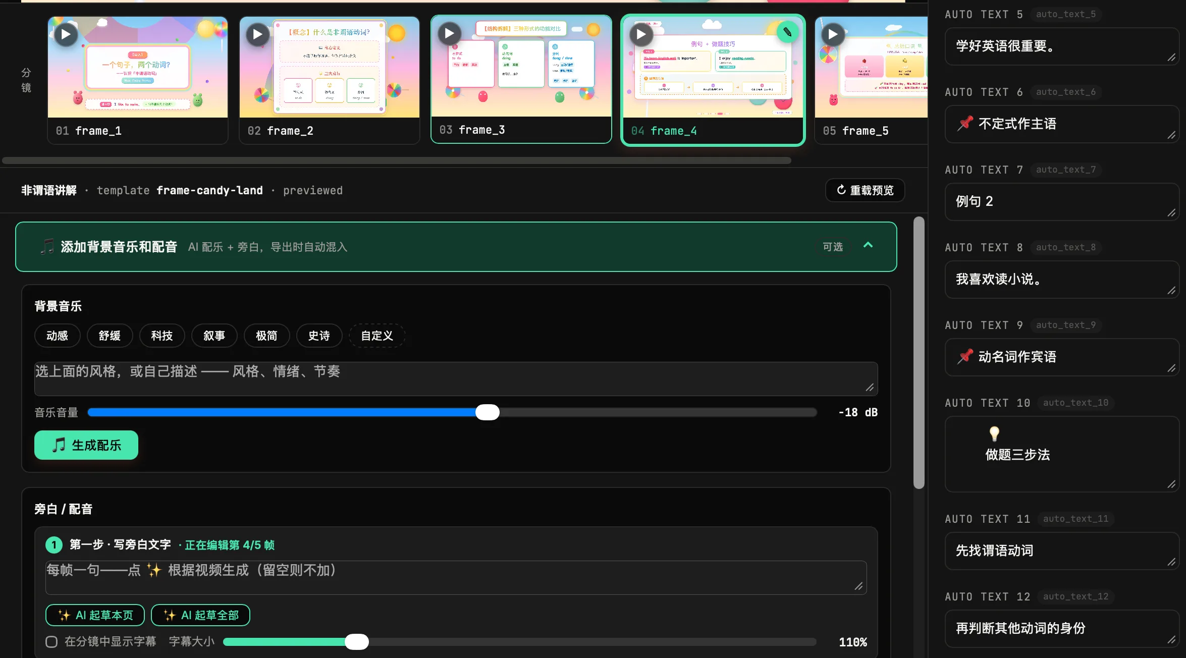Click the auto_text_9 tag label
This screenshot has height=658, width=1186.
pyautogui.click(x=1066, y=325)
